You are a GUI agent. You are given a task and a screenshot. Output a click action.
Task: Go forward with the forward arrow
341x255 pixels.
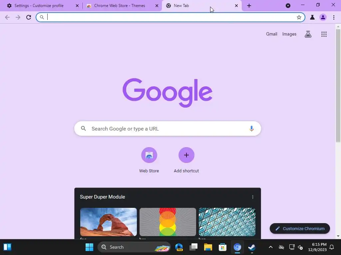pyautogui.click(x=18, y=17)
